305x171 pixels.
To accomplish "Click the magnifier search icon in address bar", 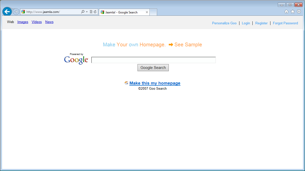I will coord(83,12).
